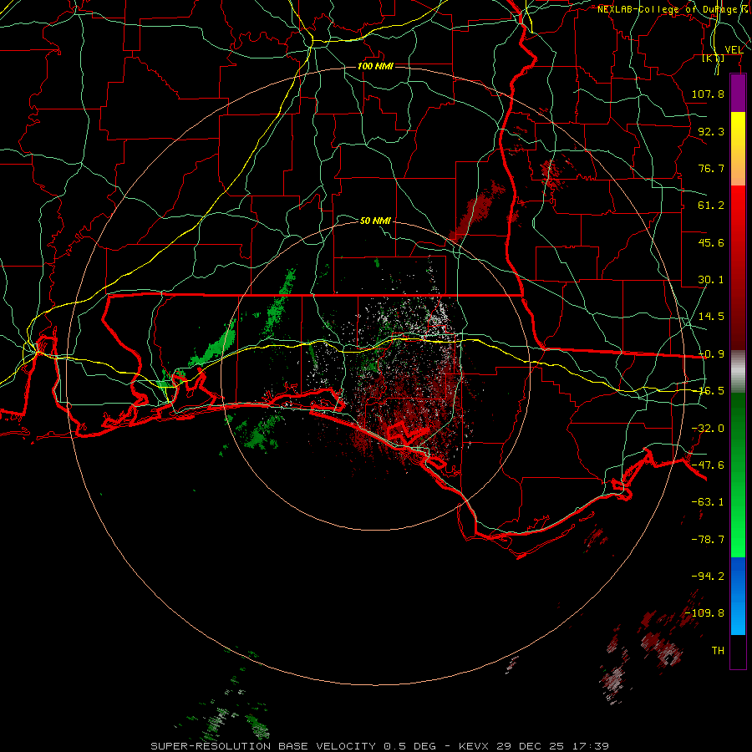Pick the gray segment of velocity scale
Screen dimensions: 752x752
[738, 372]
